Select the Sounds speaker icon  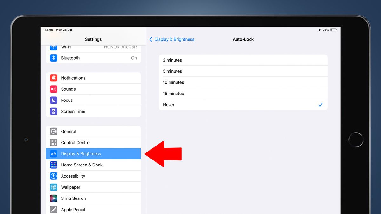tap(53, 89)
